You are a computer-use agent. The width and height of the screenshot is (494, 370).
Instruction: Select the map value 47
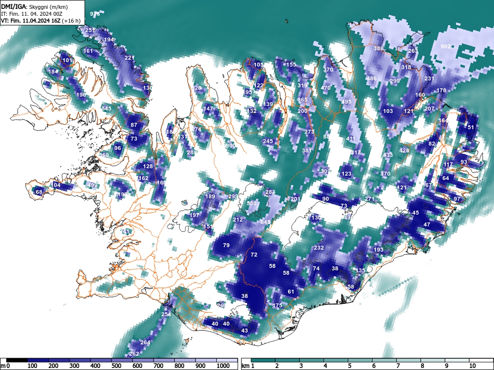coord(427,224)
